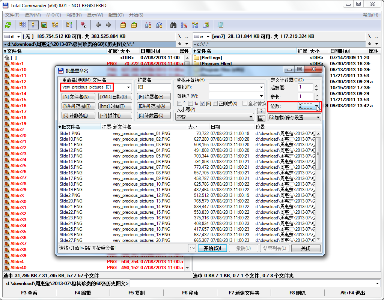Increase the 步长 step value spinner

point(317,95)
